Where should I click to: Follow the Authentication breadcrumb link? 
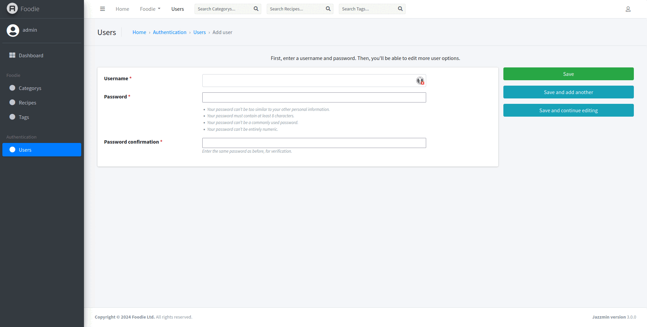coord(170,32)
